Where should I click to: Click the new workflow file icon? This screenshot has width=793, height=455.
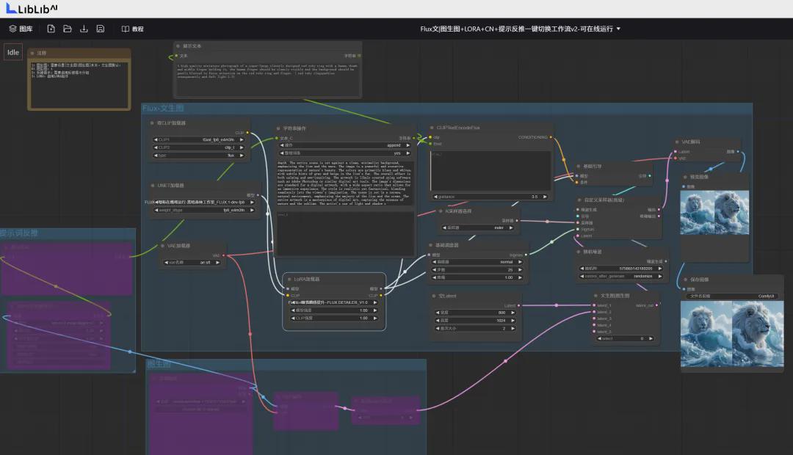[51, 29]
